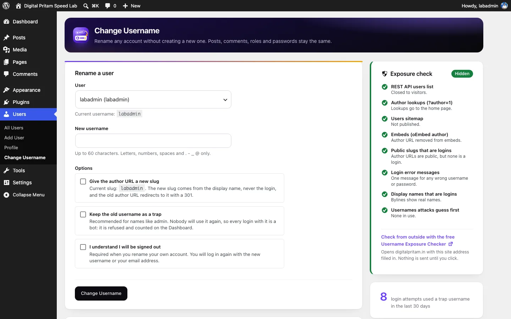Click Display names that are logins row
Viewport: 511px width, 319px height.
[427, 197]
